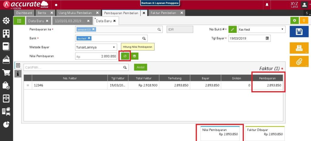The height and width of the screenshot is (141, 311).
Task: Close the Faktur Pembelian tab
Action: (x=182, y=13)
